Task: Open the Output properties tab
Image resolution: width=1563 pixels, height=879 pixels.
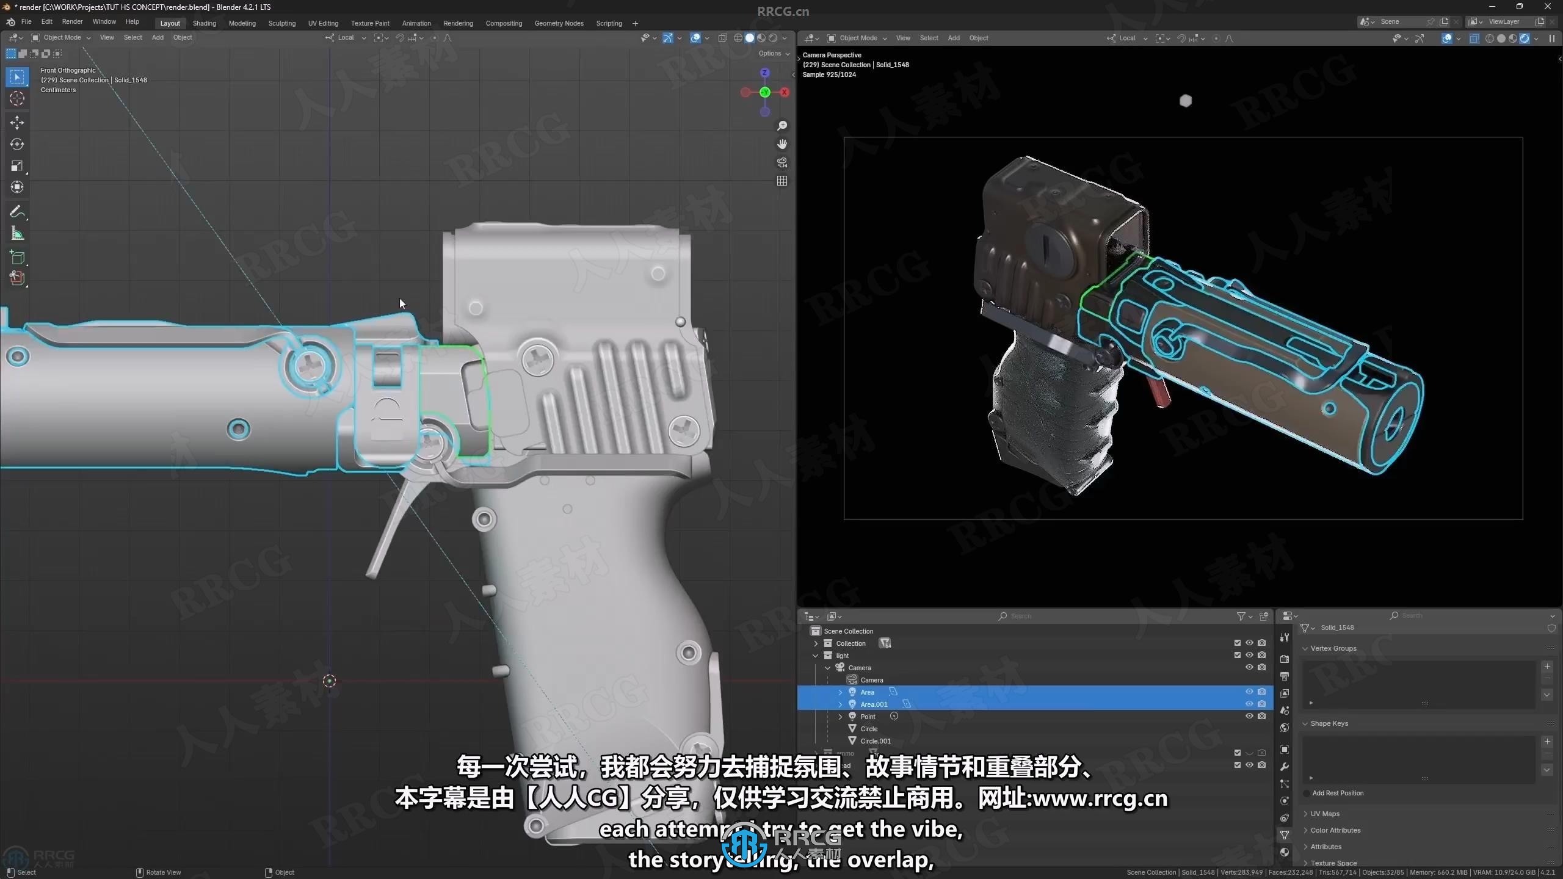Action: pos(1285,676)
